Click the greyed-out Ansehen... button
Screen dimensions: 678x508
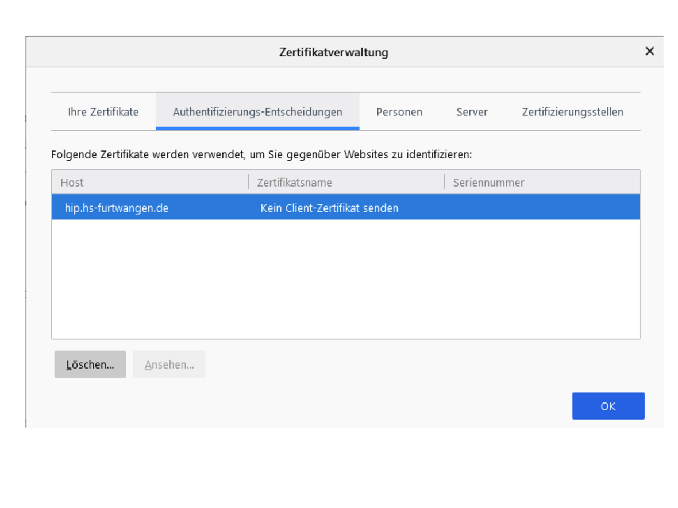point(169,364)
